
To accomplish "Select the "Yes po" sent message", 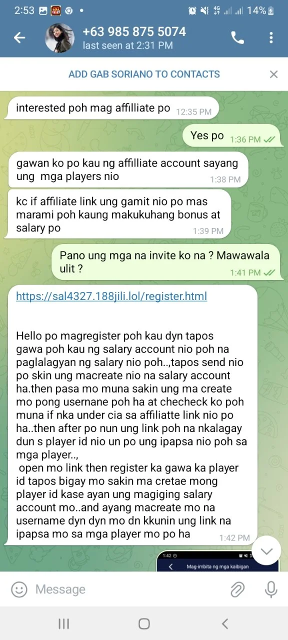I will pos(231,136).
